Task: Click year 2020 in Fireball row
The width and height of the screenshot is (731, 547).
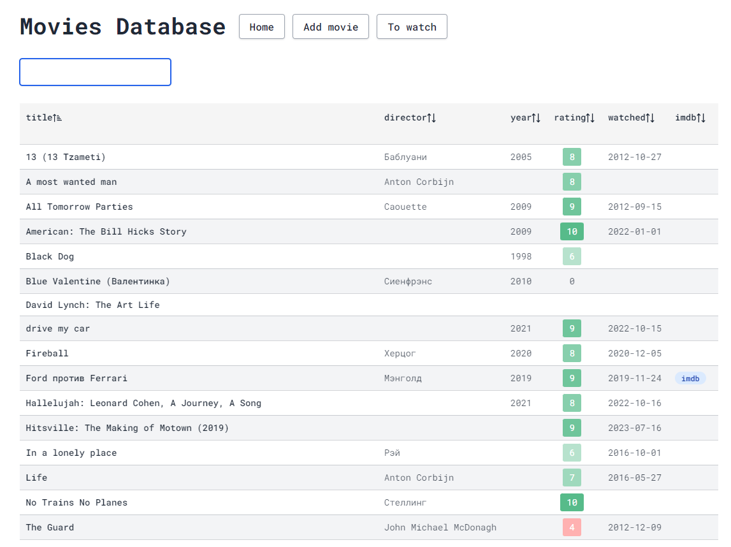Action: [521, 353]
